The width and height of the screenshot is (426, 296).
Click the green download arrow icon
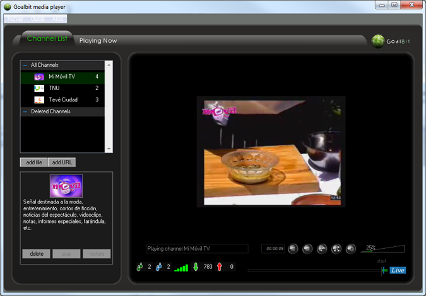pos(196,267)
